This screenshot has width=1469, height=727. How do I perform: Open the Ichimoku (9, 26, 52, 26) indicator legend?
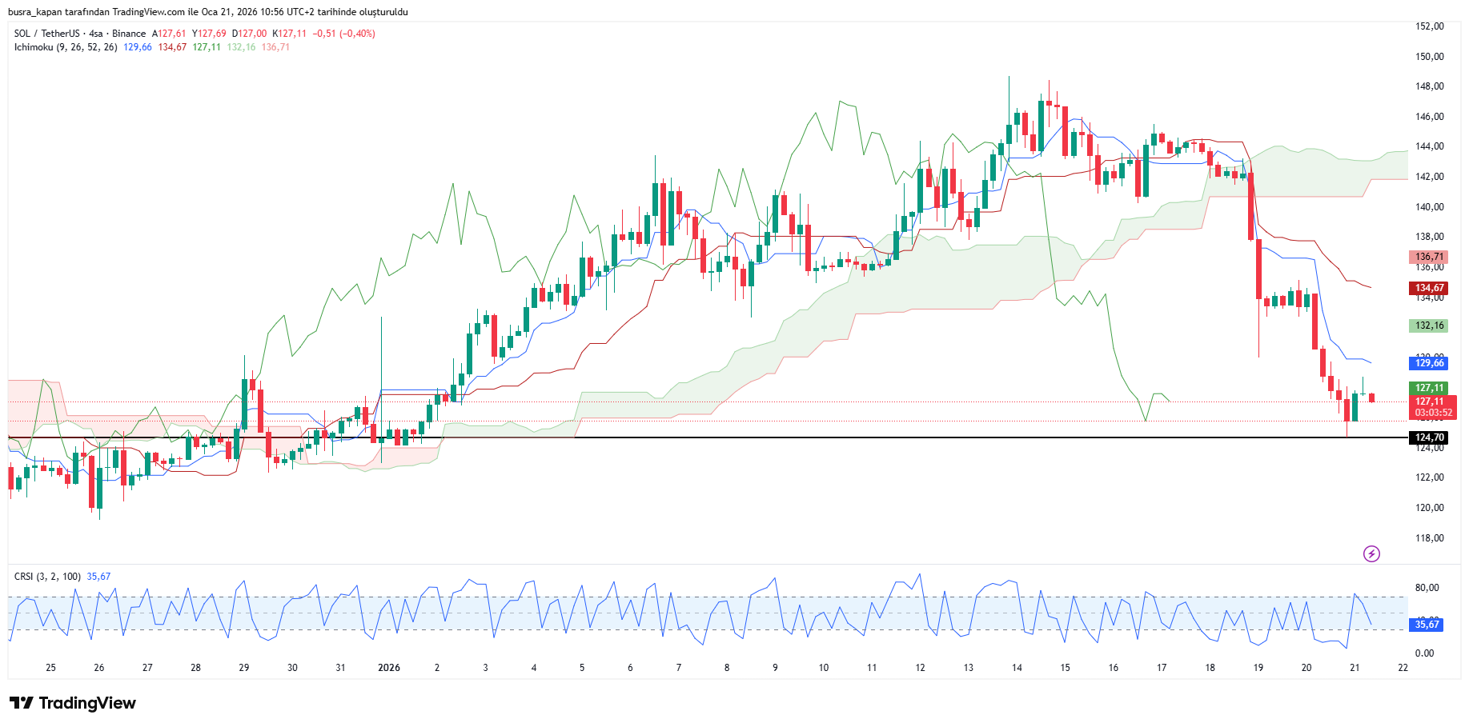[x=66, y=47]
